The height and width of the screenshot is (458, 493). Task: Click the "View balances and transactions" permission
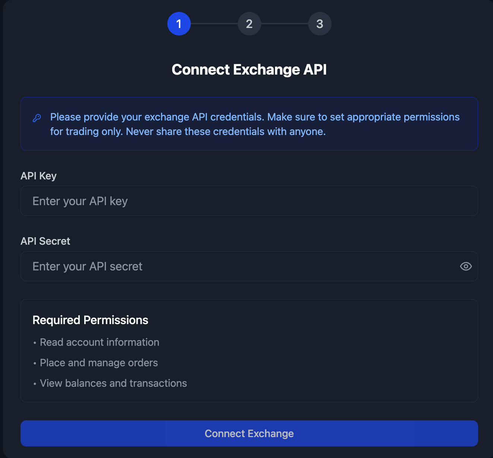(x=113, y=383)
